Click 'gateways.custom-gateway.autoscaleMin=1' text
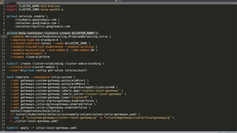The width and height of the screenshot is (237, 133). (53, 81)
